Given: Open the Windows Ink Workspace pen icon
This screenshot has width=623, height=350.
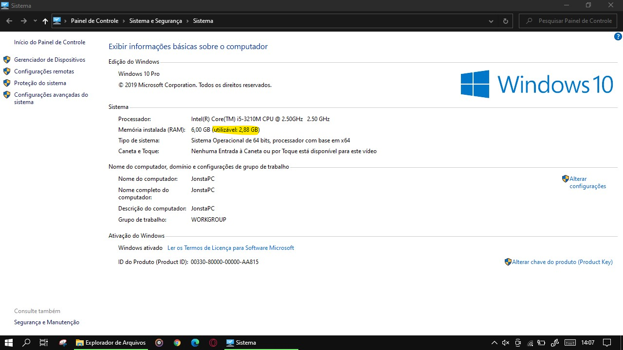Looking at the screenshot, I should pyautogui.click(x=554, y=343).
